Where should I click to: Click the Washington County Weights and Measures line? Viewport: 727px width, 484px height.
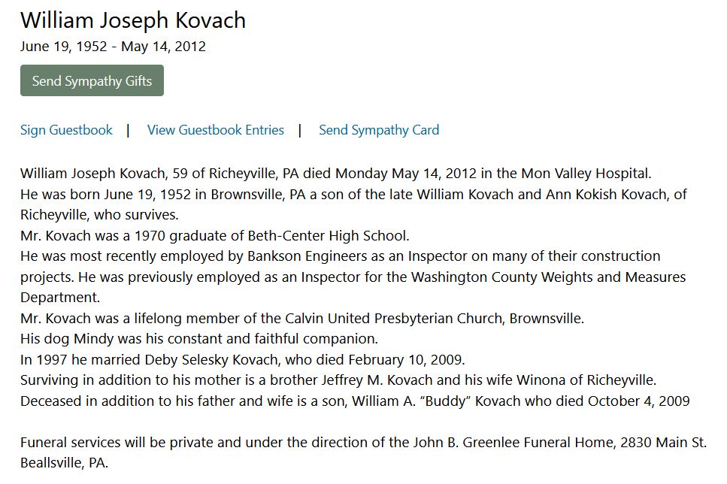[353, 277]
